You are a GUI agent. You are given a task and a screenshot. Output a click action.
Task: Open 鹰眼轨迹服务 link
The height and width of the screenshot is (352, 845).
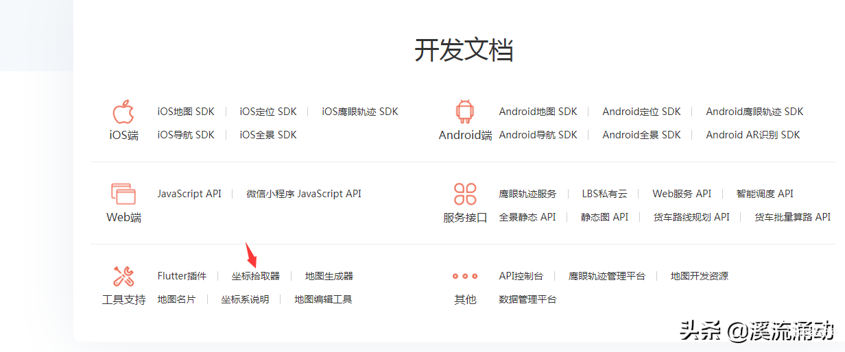pos(527,194)
